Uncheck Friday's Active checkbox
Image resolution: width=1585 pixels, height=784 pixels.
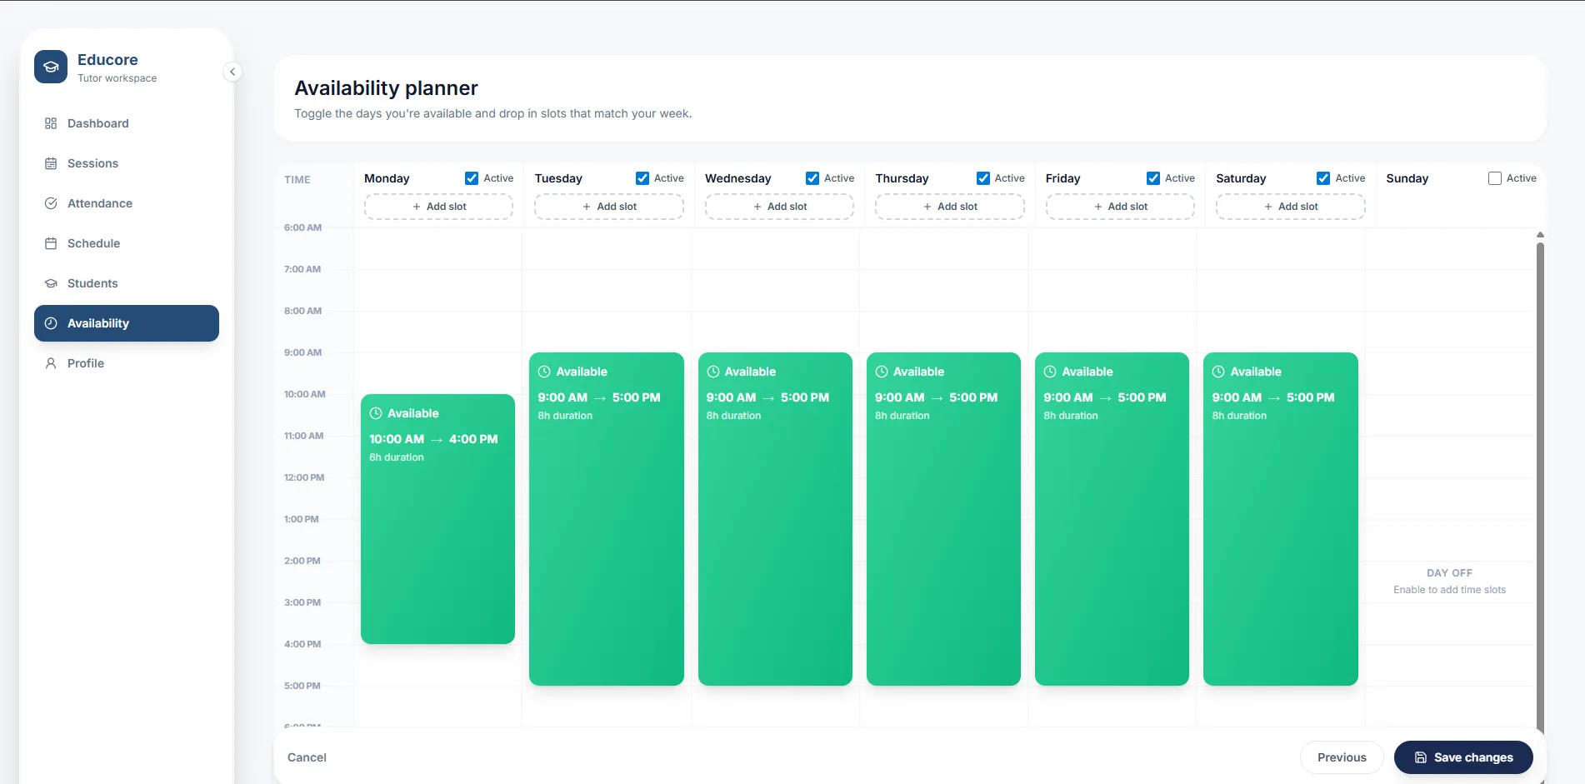(x=1153, y=178)
